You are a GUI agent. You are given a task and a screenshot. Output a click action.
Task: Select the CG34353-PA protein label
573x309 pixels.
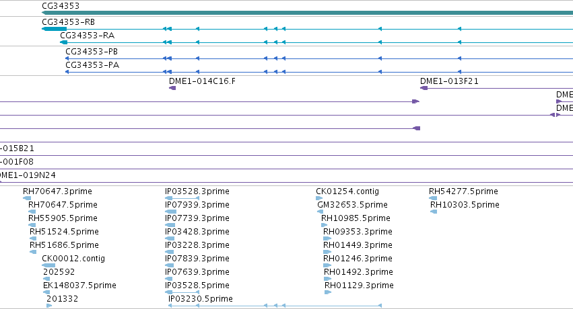(x=92, y=65)
